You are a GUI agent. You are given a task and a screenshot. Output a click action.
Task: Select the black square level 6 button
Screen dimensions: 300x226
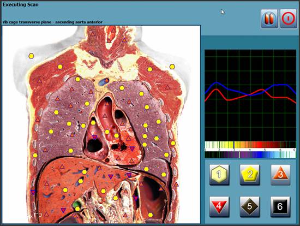tap(280, 206)
